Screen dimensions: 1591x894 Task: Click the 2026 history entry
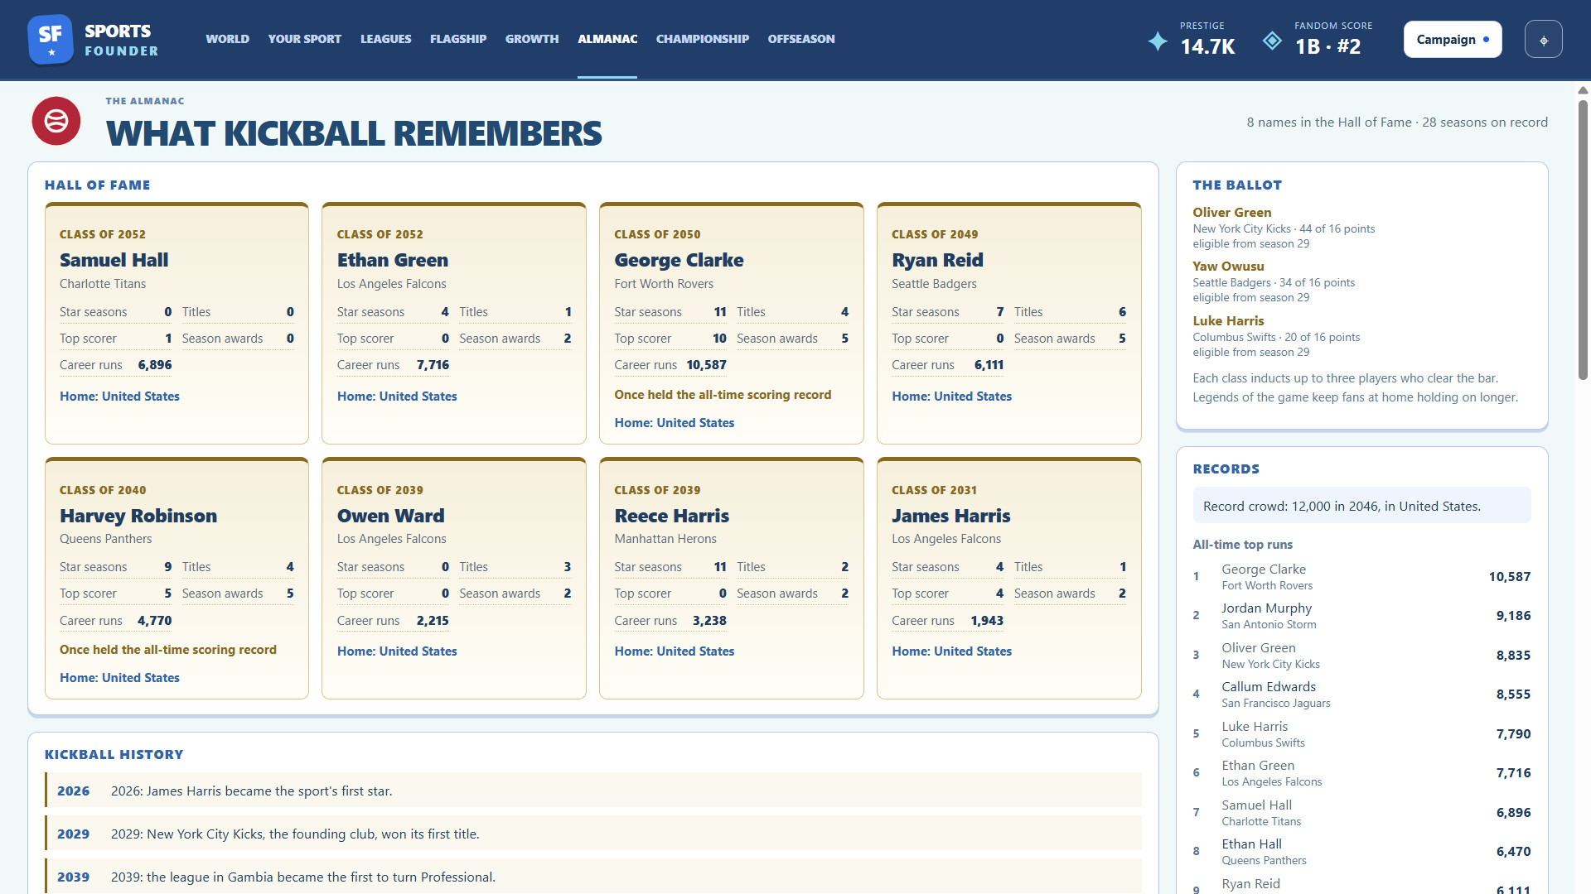pyautogui.click(x=593, y=791)
